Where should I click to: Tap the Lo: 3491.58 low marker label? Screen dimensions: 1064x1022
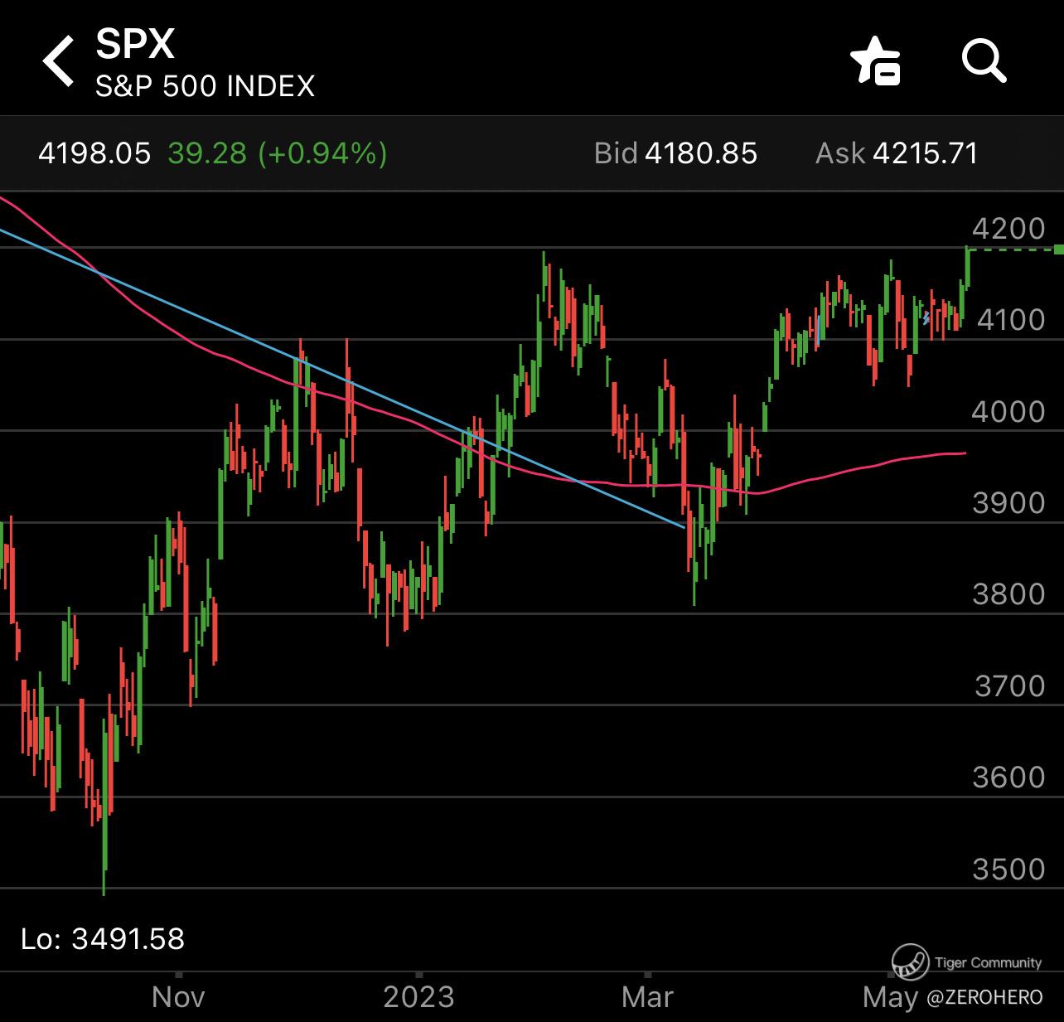point(103,939)
